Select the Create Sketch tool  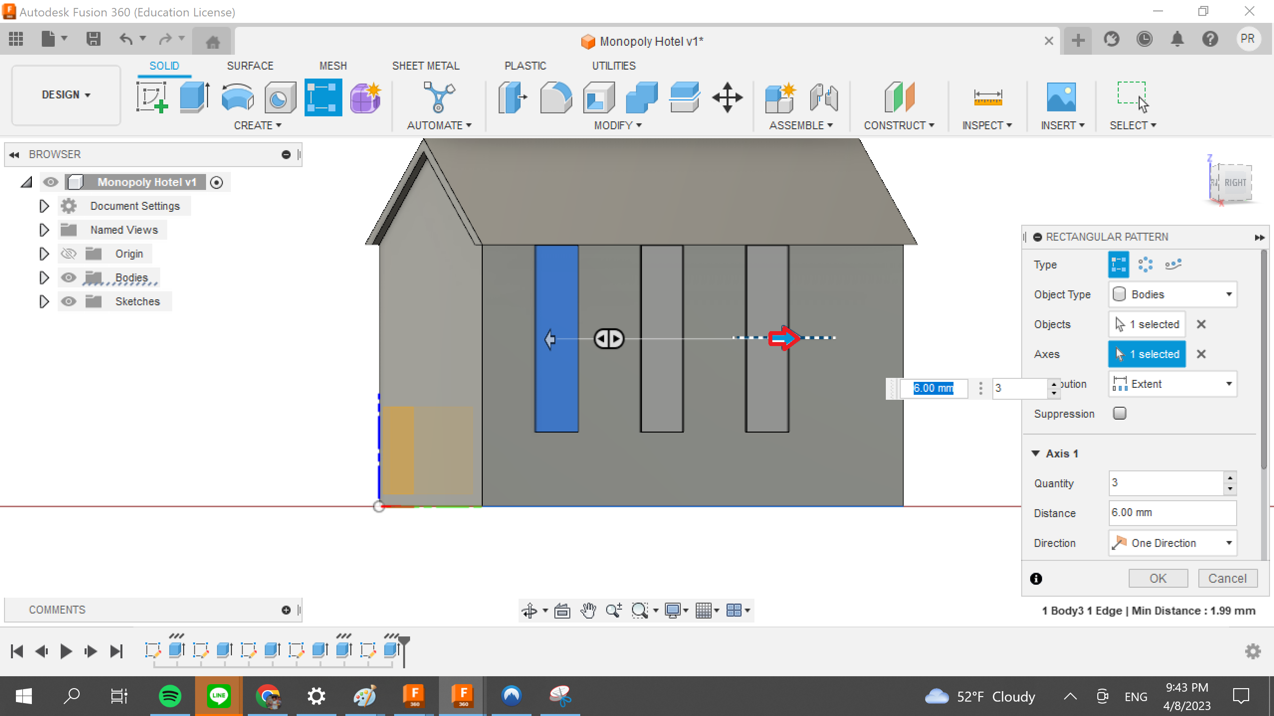click(152, 97)
